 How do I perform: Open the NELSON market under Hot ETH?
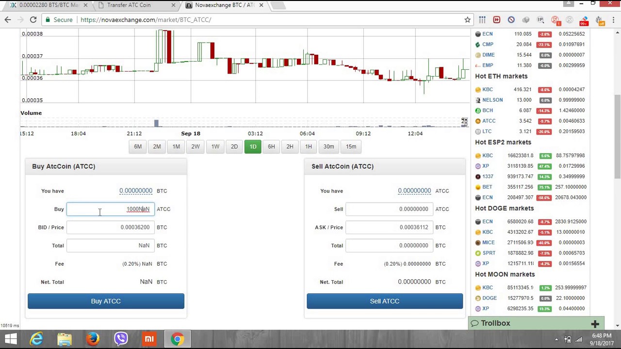tap(492, 100)
